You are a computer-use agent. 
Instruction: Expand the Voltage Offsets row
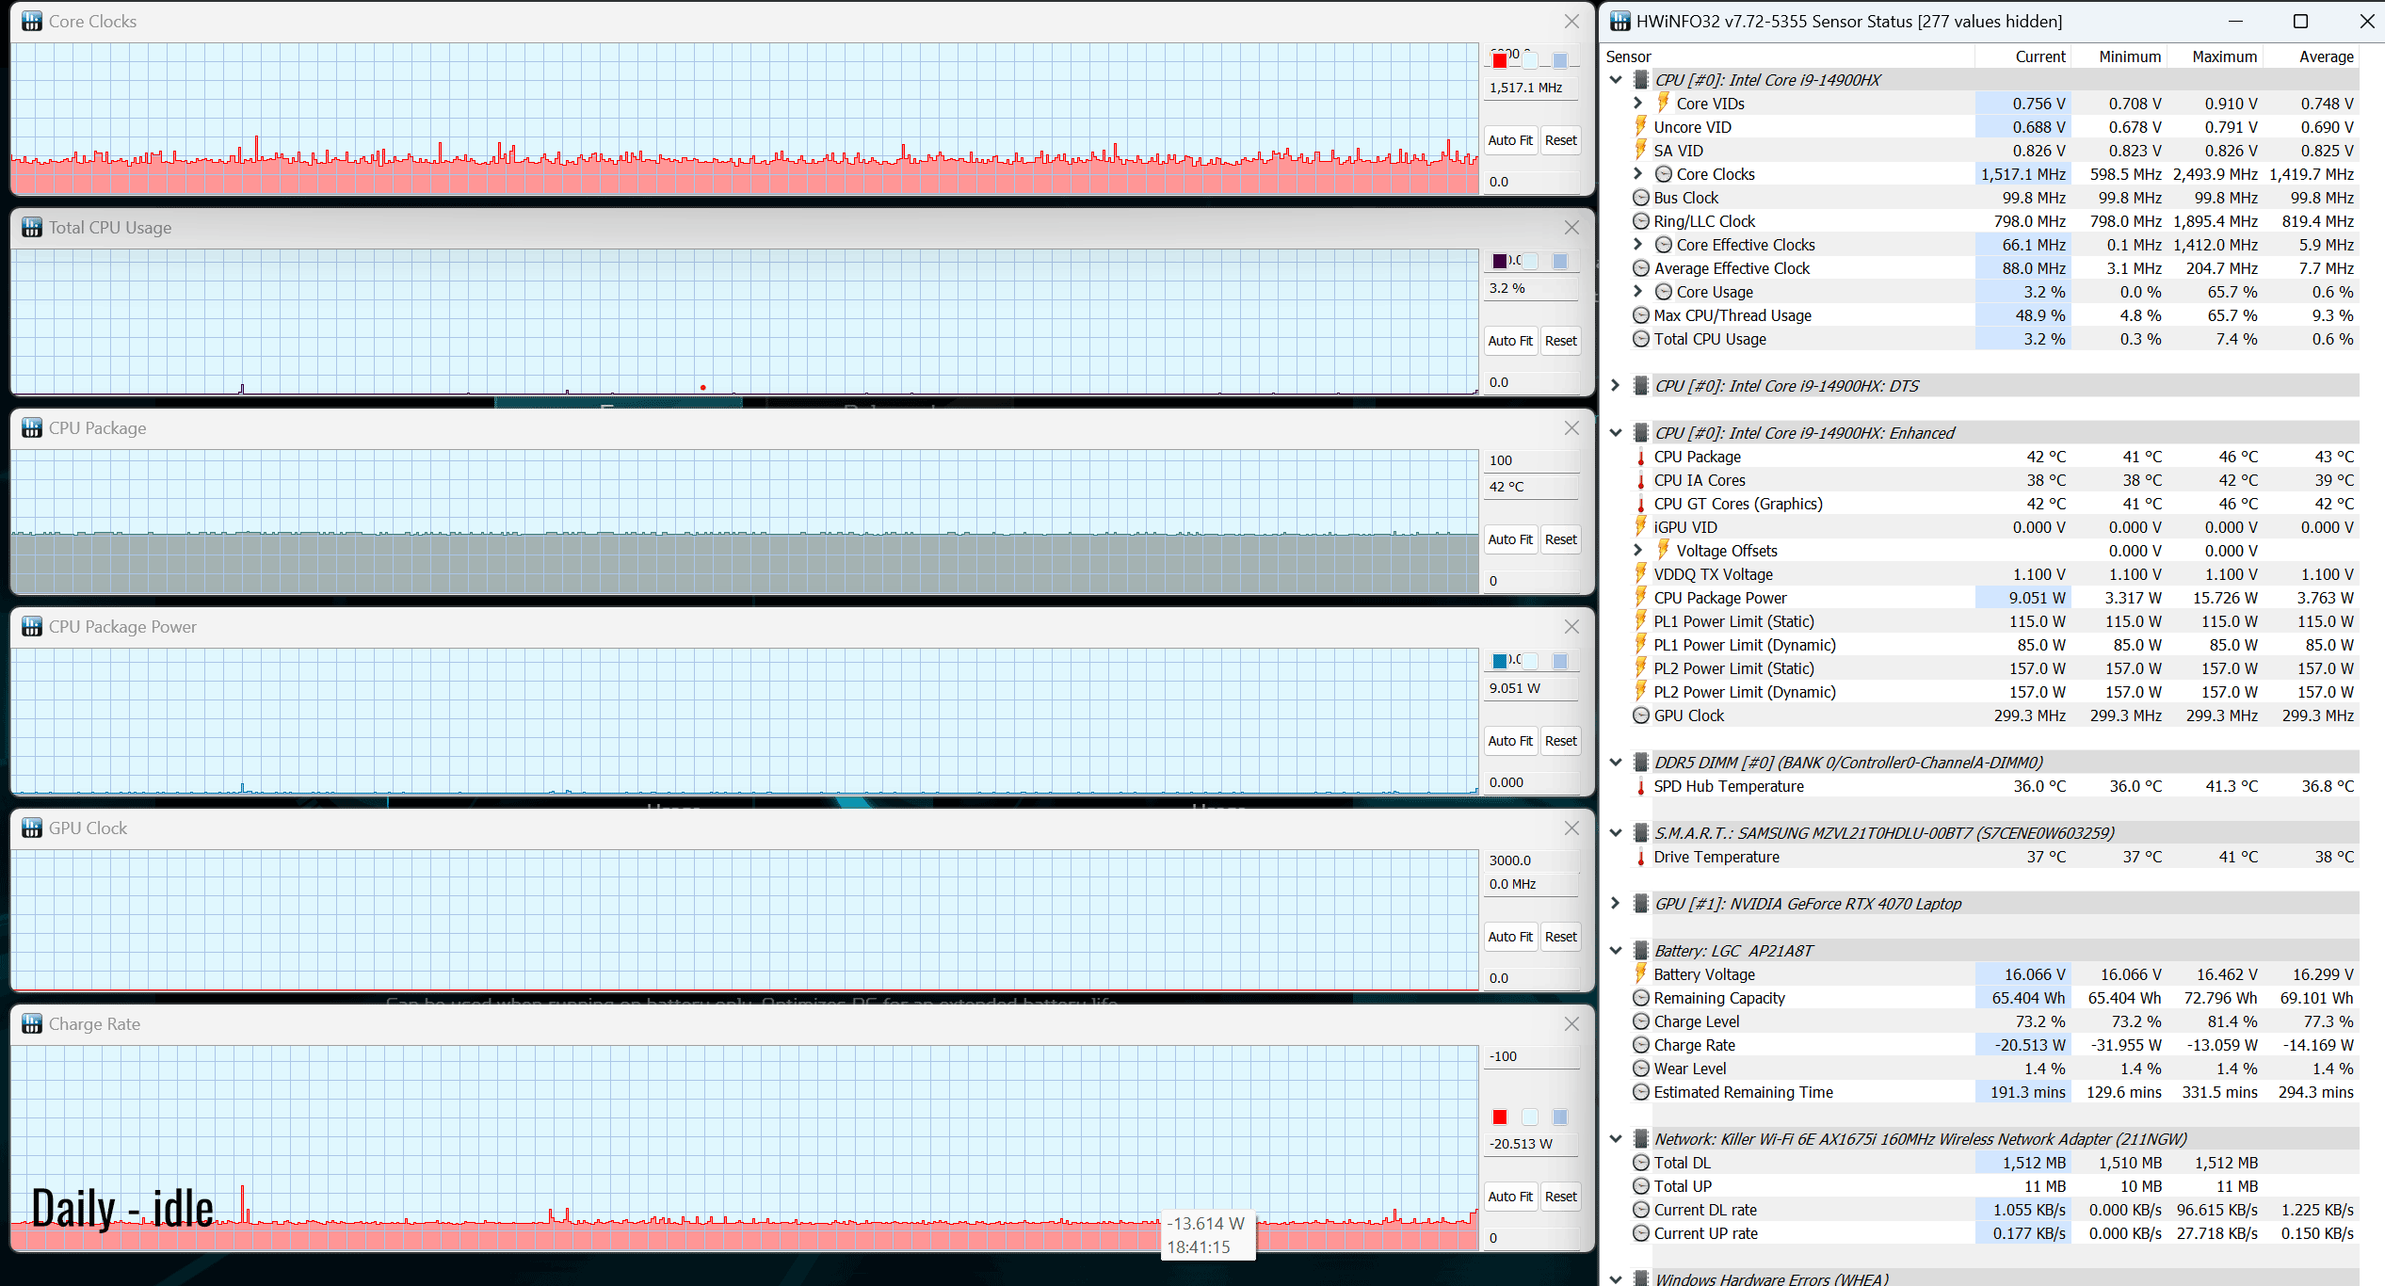coord(1638,551)
